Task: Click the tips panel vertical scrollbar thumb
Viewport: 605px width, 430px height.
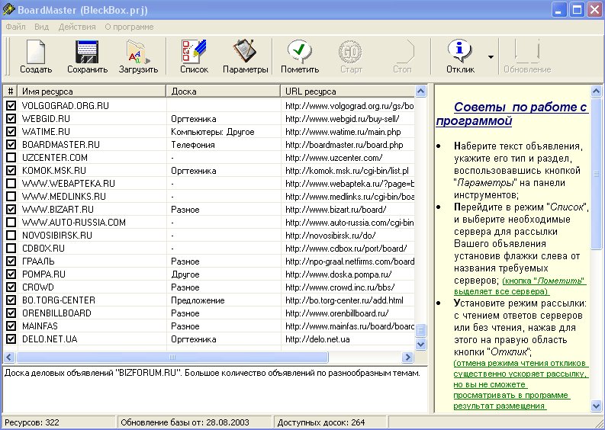Action: [x=596, y=174]
